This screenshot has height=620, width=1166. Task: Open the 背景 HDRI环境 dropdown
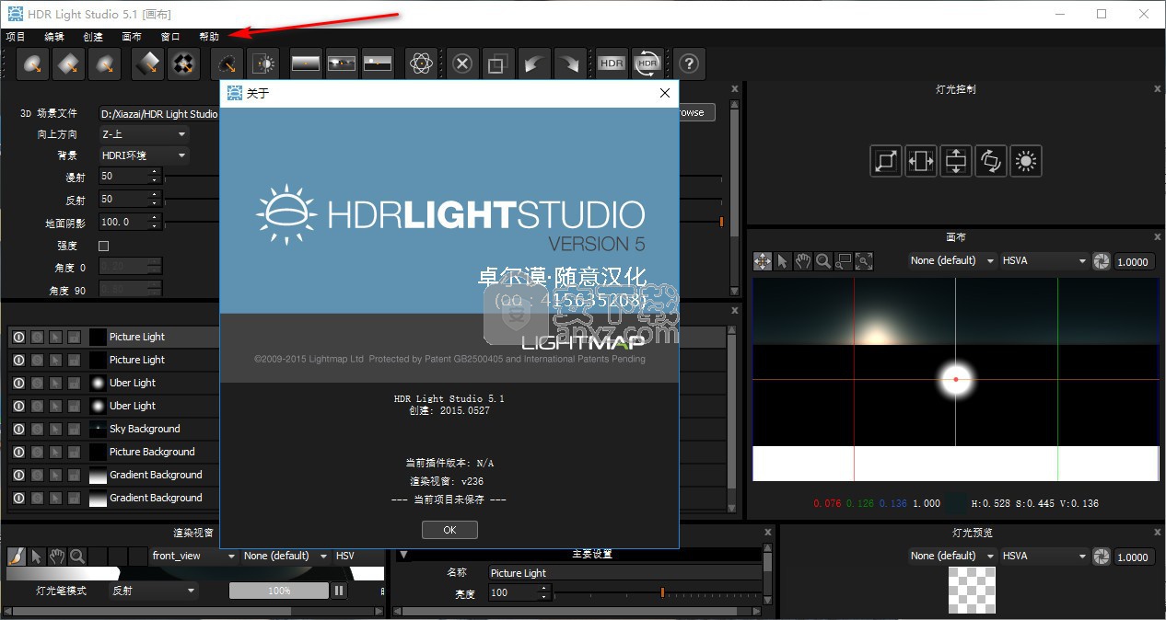point(144,155)
